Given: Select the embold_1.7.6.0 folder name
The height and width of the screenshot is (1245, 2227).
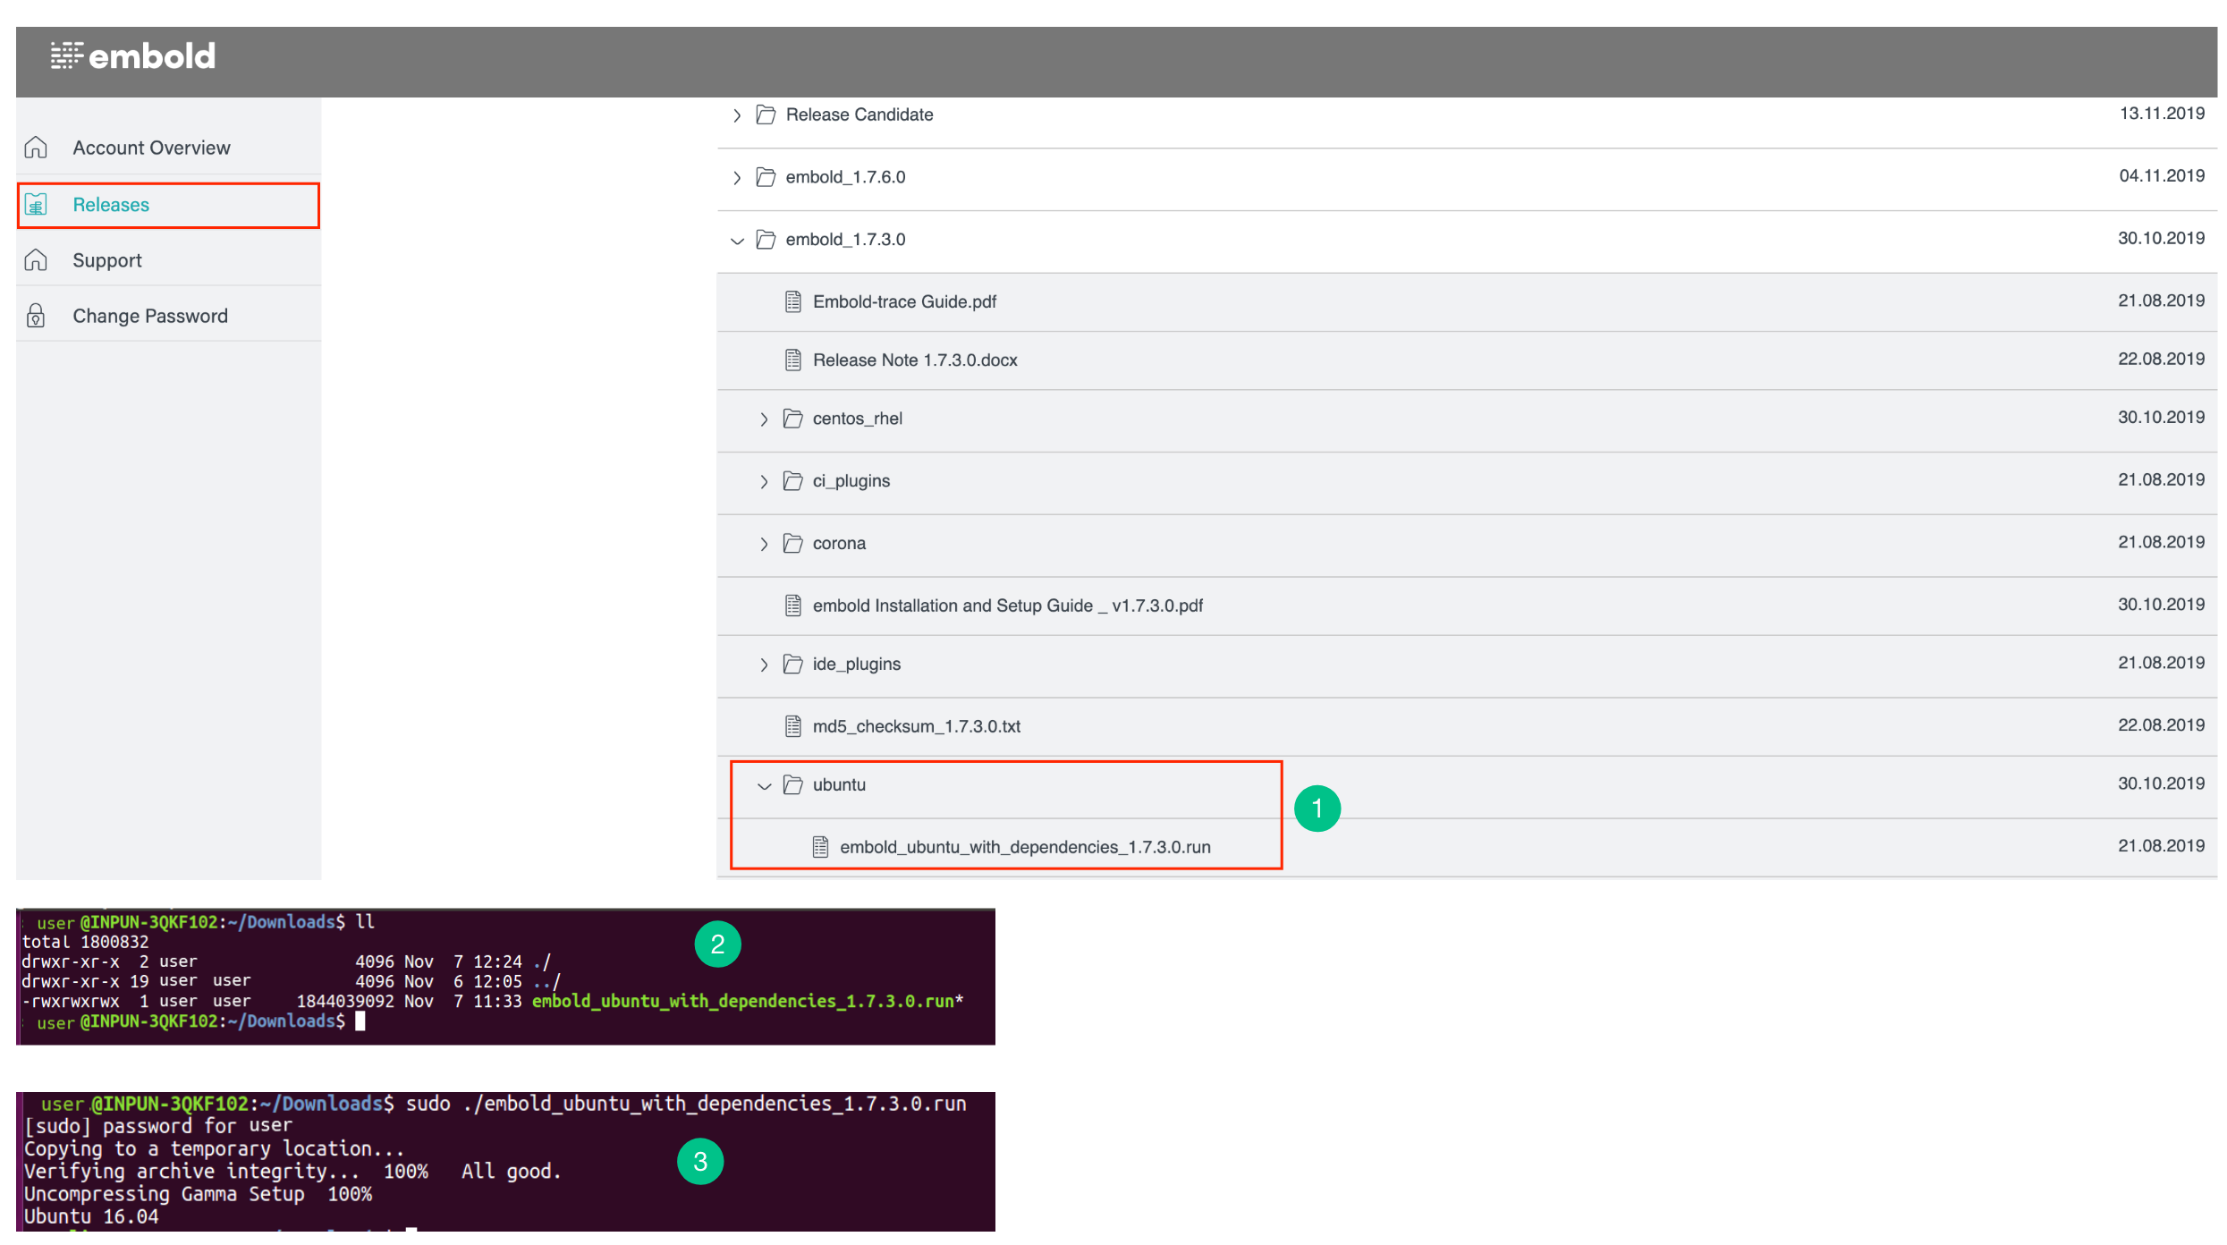Looking at the screenshot, I should [845, 177].
